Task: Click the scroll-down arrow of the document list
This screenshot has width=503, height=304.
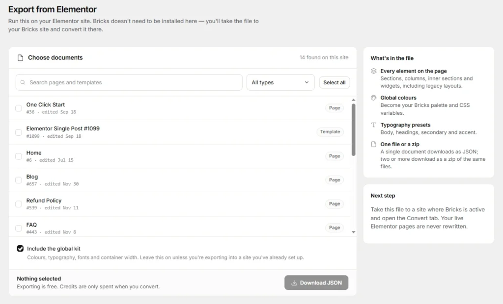Action: (354, 232)
